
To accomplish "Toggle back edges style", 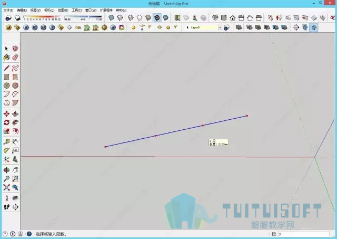I will [120, 17].
